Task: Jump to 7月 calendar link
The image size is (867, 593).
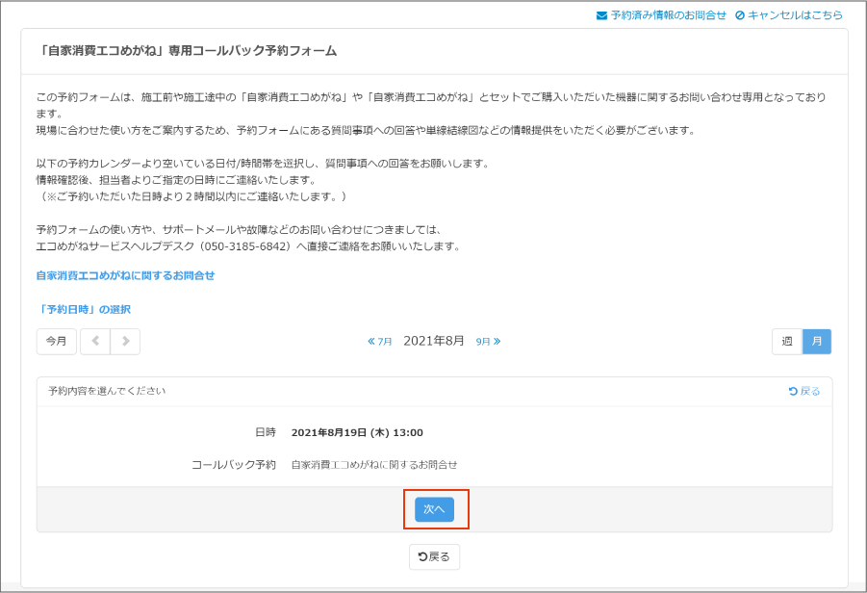Action: (x=380, y=342)
